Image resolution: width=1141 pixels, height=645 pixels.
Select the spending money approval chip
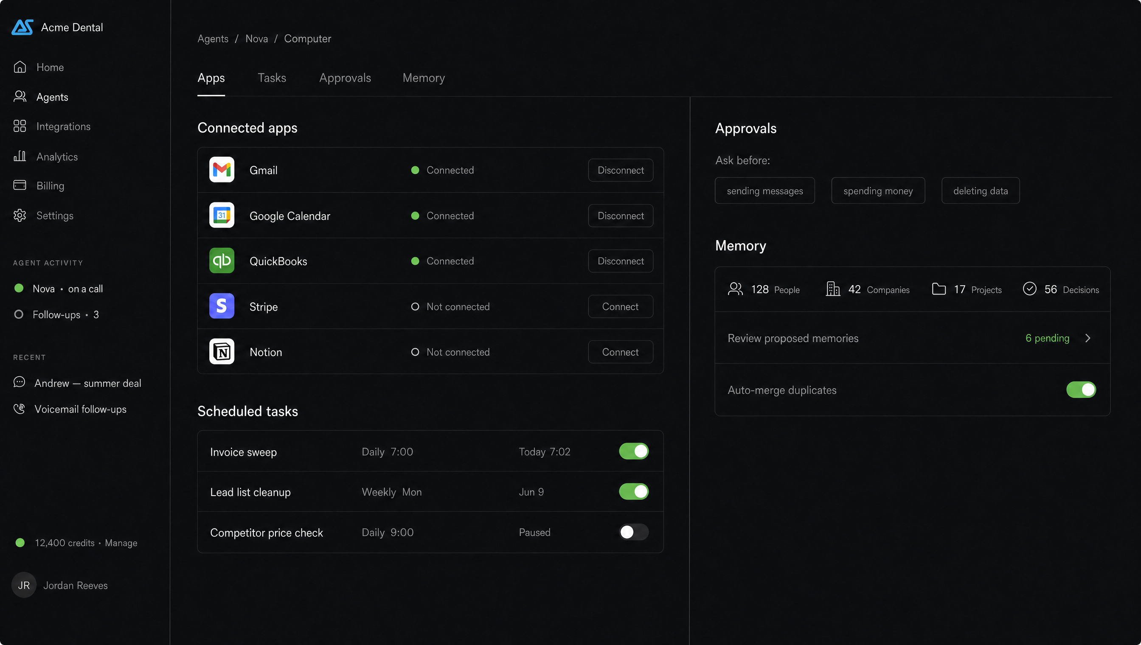[878, 191]
